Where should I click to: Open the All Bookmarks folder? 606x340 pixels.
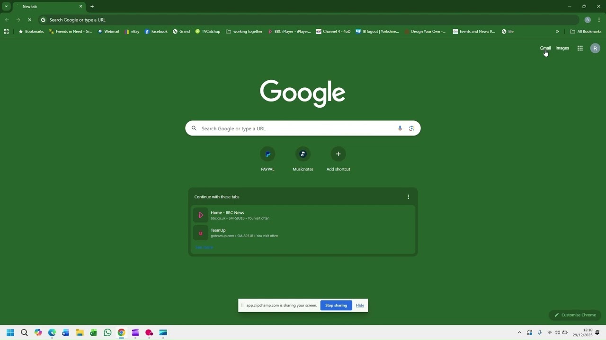pyautogui.click(x=586, y=32)
